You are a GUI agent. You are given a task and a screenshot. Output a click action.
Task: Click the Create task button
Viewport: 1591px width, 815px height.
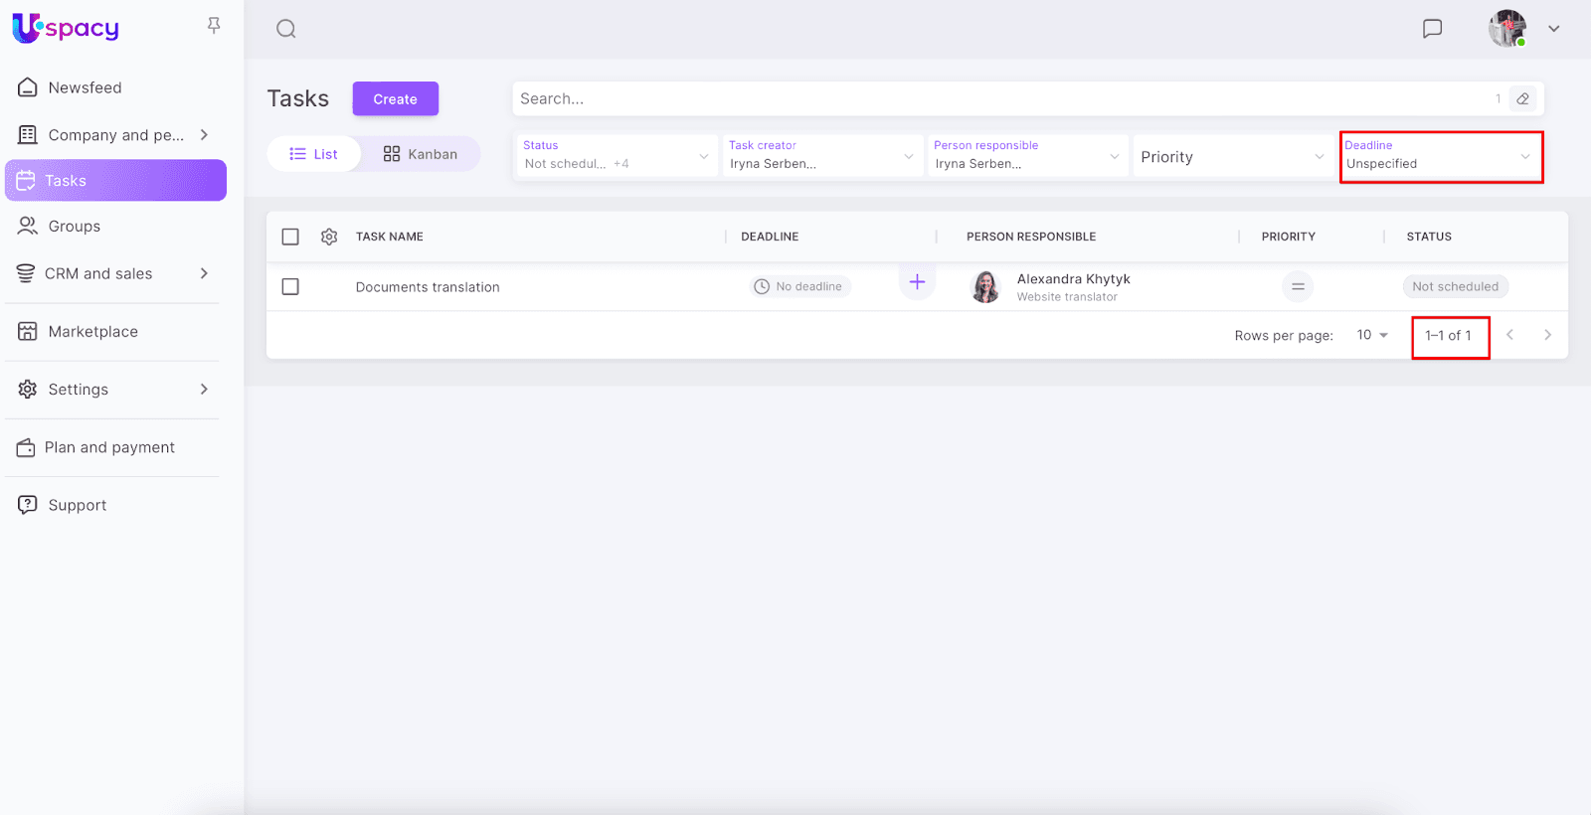[395, 98]
